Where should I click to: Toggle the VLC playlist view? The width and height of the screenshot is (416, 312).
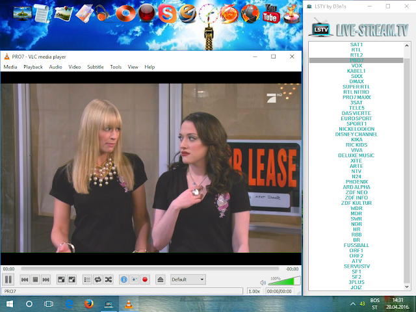(87, 279)
